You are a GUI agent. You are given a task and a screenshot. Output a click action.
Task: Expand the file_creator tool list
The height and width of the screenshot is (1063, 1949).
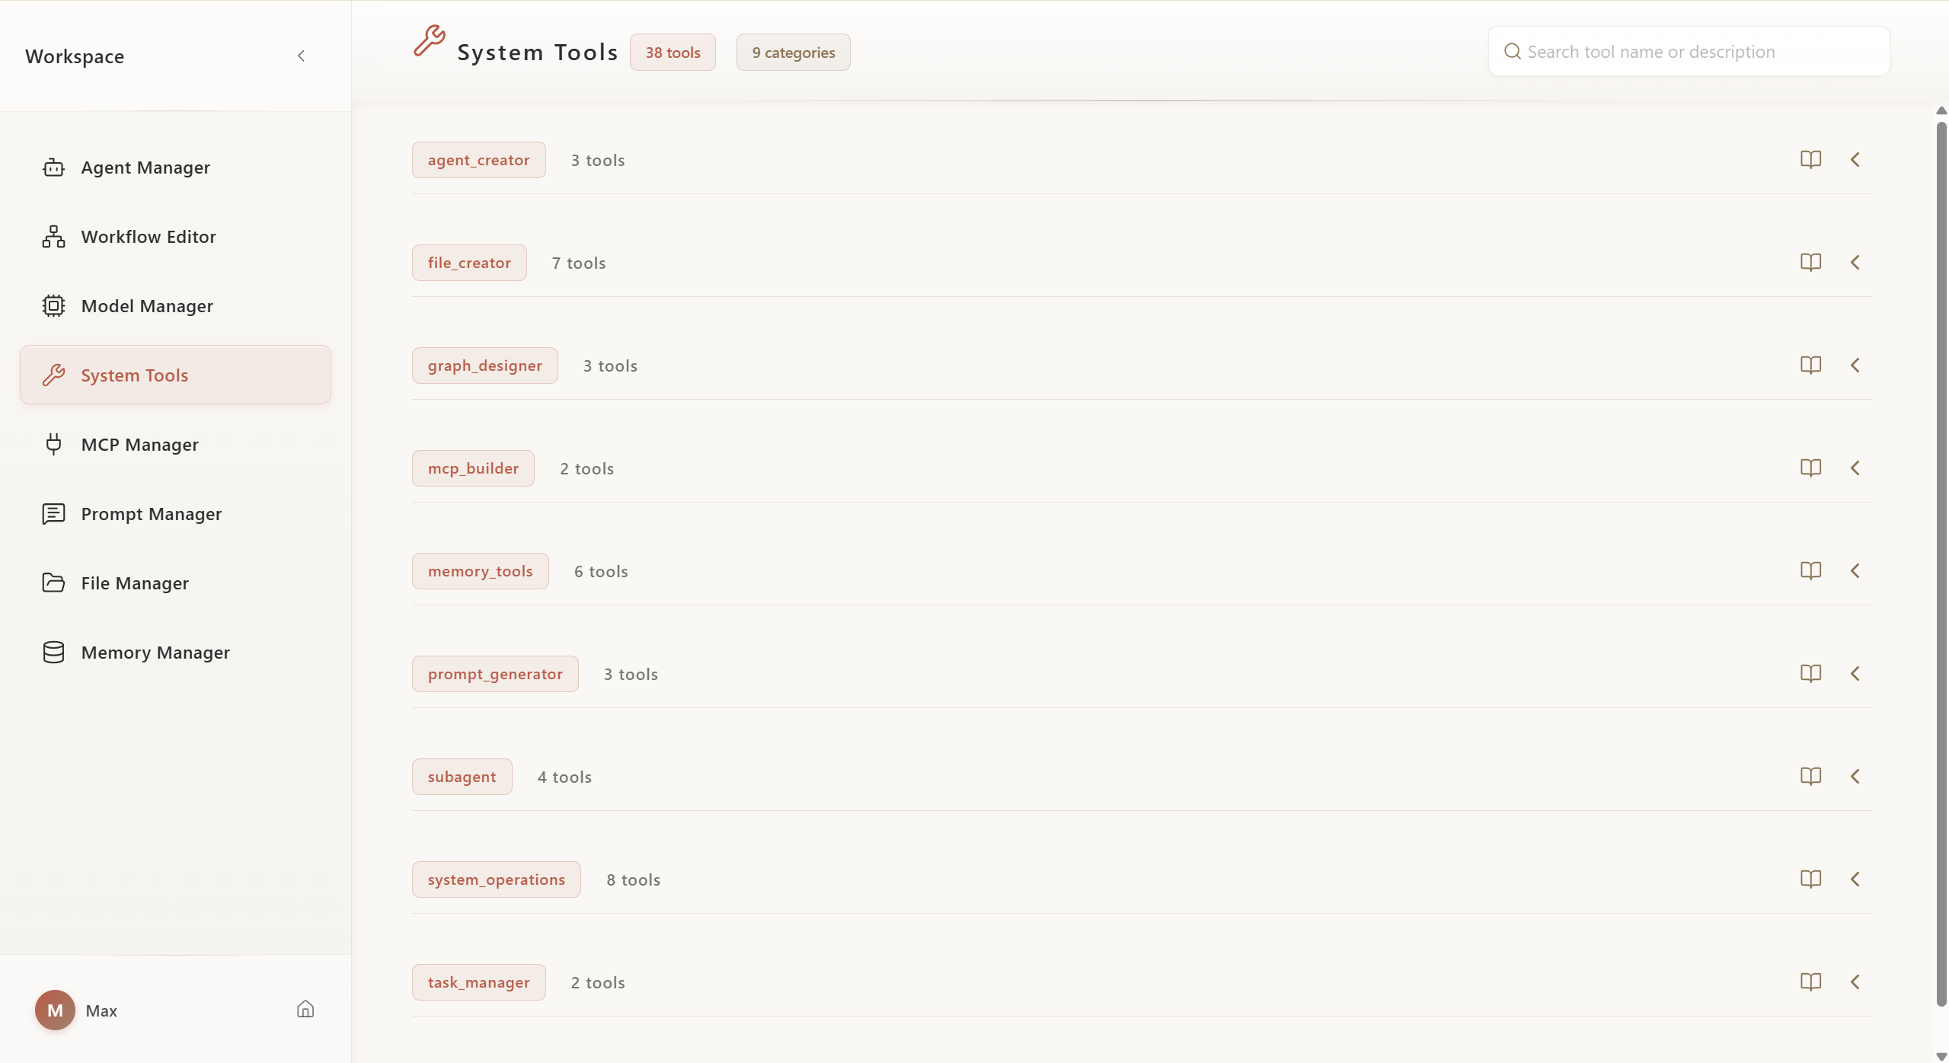pyautogui.click(x=1855, y=262)
